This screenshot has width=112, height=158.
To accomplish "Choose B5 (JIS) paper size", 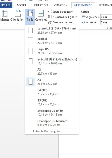I will click(52, 102).
